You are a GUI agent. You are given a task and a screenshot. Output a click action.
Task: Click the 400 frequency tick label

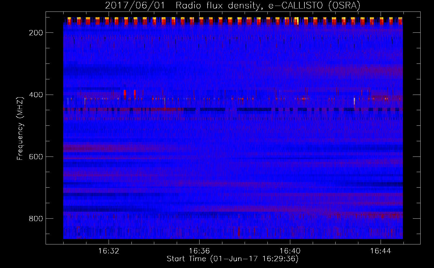click(36, 95)
